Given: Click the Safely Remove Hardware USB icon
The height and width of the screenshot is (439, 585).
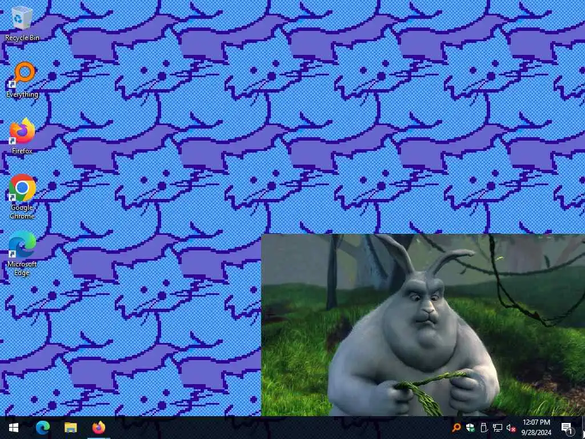Looking at the screenshot, I should click(x=484, y=428).
